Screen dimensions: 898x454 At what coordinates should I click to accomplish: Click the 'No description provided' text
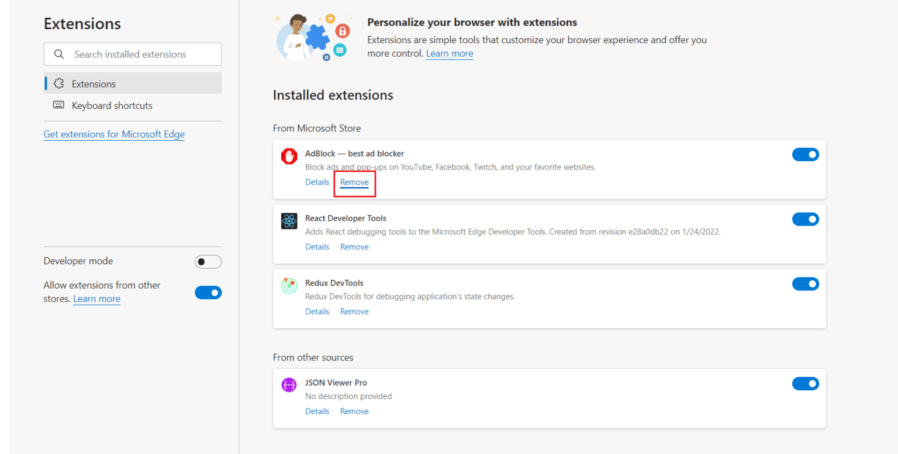(x=348, y=396)
